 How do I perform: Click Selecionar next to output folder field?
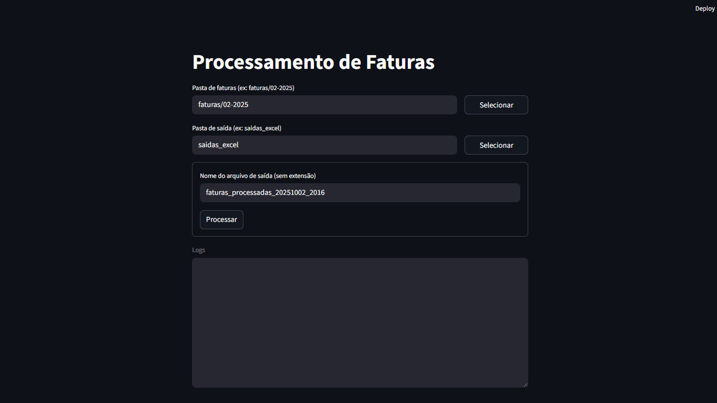point(496,145)
